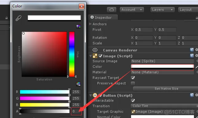Viewport: 198px width, 118px height.
Task: Switch slider mode icon below saturation box
Action: click(x=78, y=84)
